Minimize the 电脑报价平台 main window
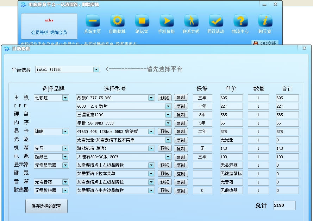 [264, 4]
